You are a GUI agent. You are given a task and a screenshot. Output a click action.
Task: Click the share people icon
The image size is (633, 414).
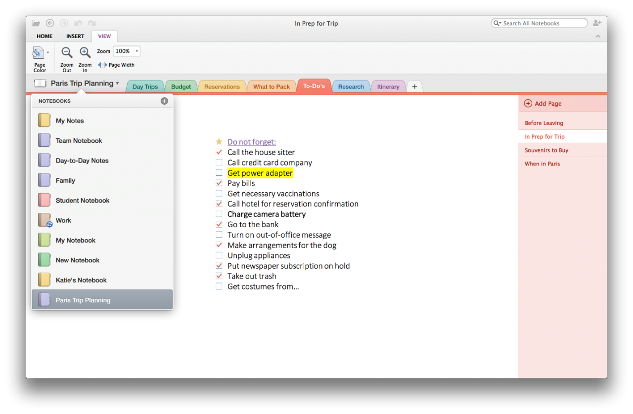click(597, 23)
